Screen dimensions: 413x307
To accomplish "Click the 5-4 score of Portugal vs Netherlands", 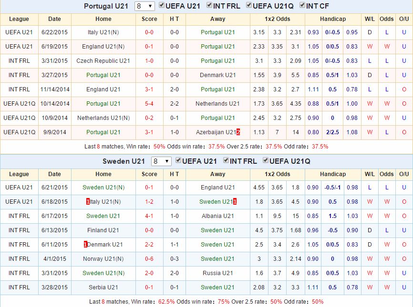I will pyautogui.click(x=149, y=104).
